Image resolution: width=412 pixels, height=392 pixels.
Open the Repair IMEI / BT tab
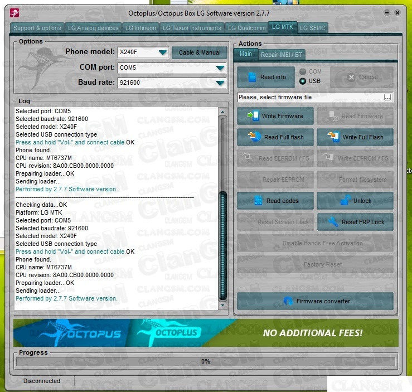coord(282,55)
